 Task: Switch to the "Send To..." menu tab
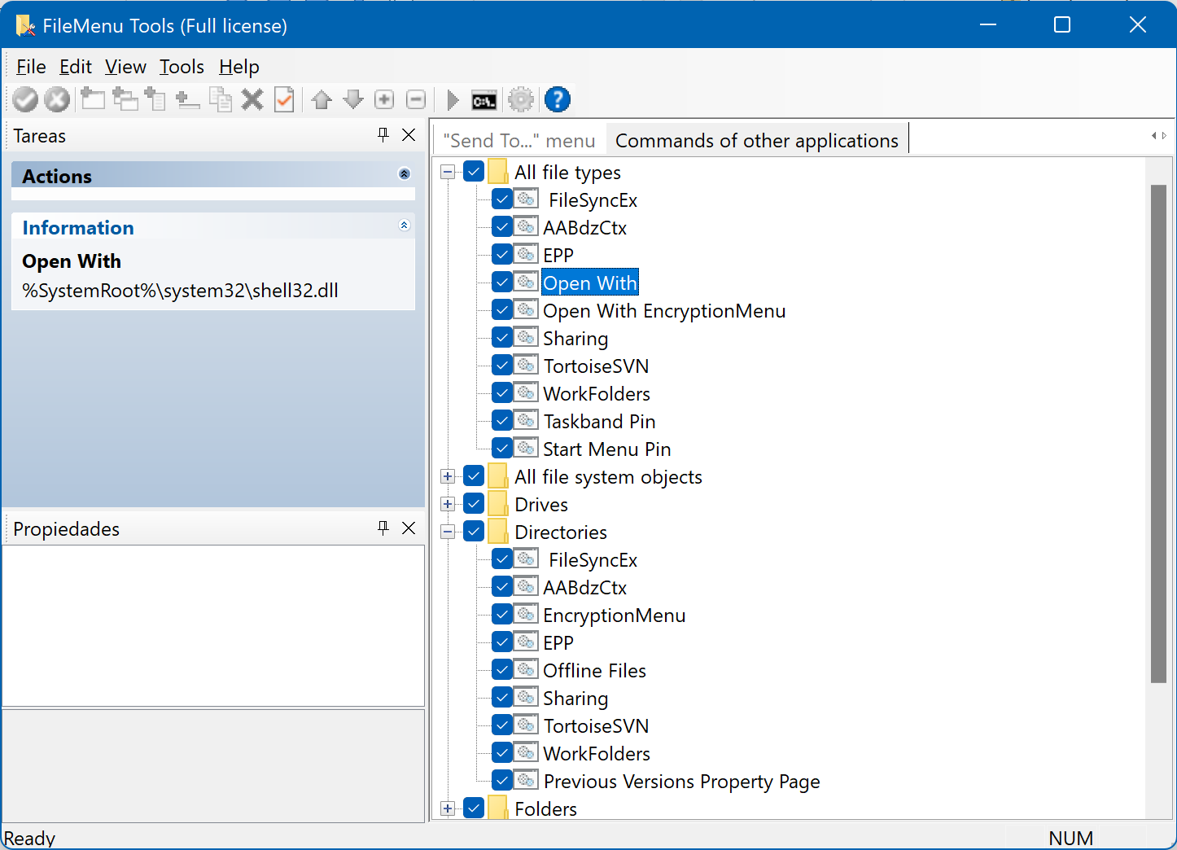pyautogui.click(x=519, y=141)
